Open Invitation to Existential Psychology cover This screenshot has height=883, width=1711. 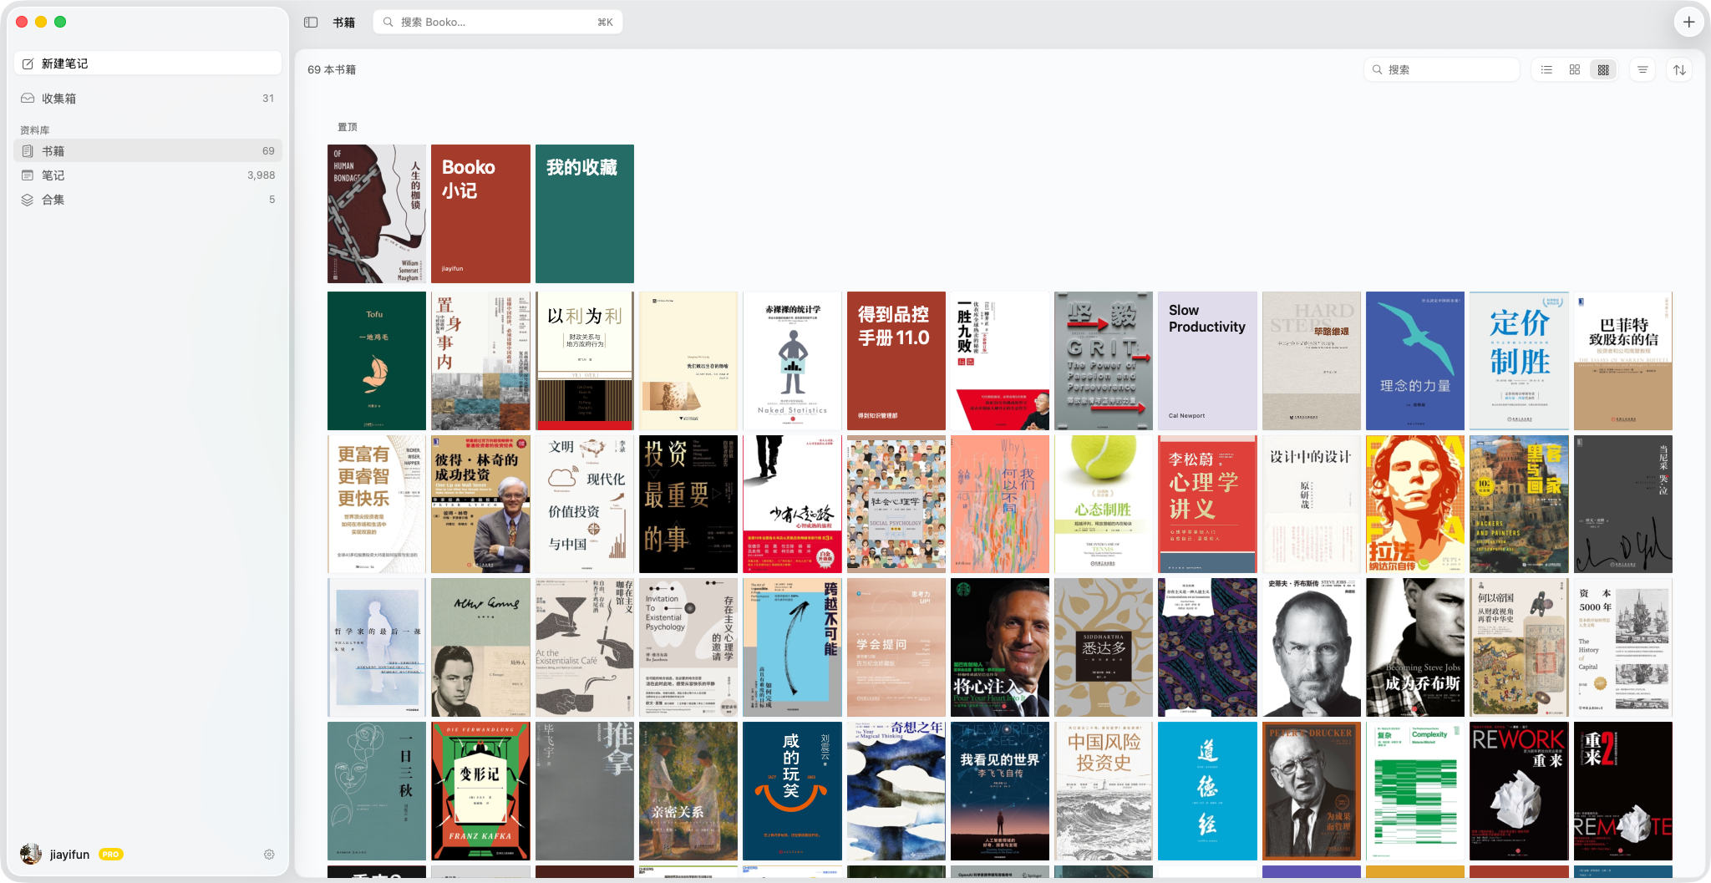tap(688, 648)
